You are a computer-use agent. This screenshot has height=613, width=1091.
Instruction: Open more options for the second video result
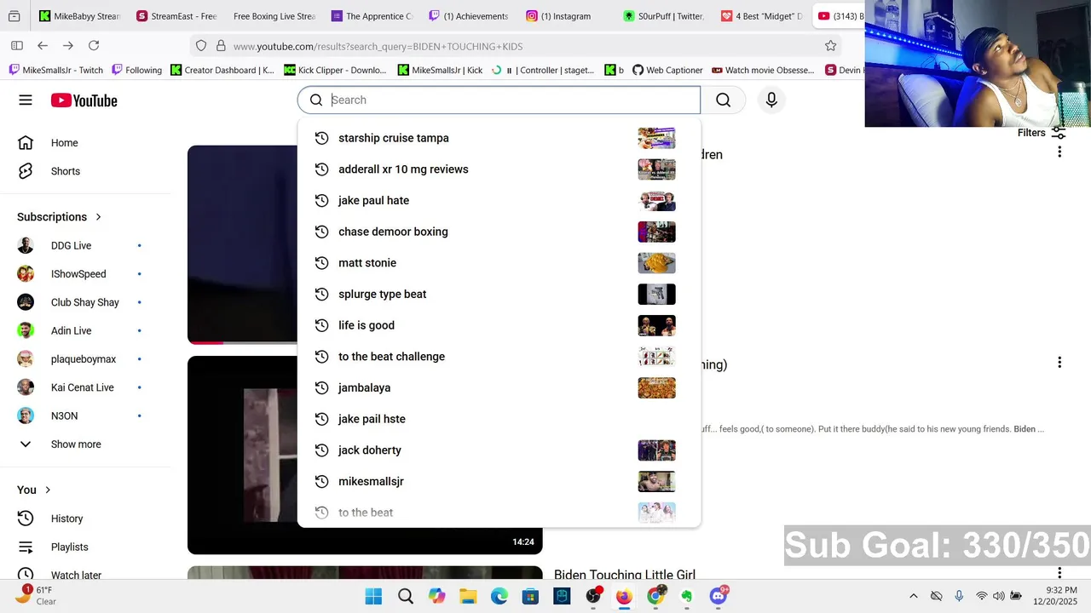point(1059,363)
